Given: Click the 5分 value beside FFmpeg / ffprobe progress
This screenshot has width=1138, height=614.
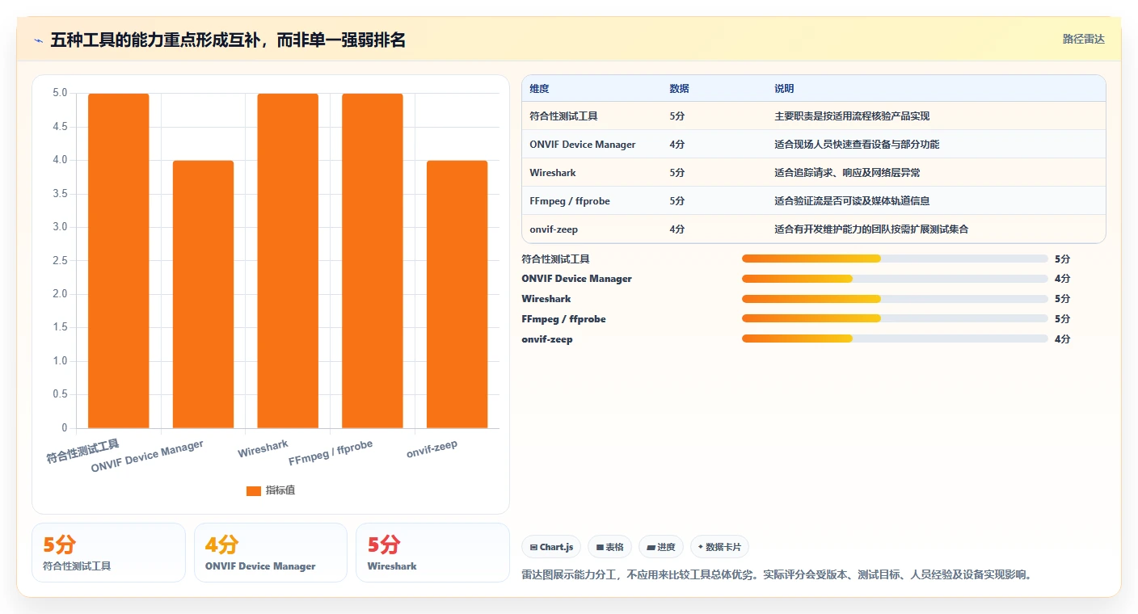Looking at the screenshot, I should click(1062, 319).
